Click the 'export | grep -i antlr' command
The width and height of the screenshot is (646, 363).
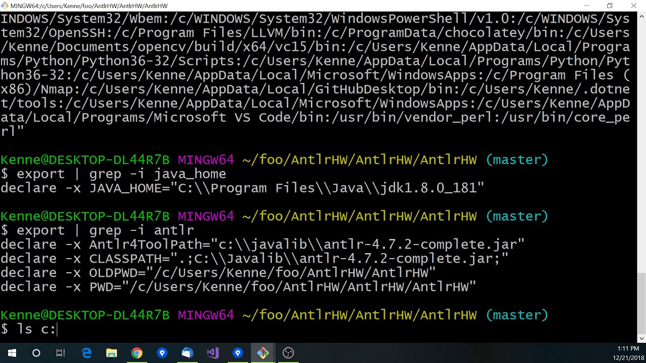point(105,230)
